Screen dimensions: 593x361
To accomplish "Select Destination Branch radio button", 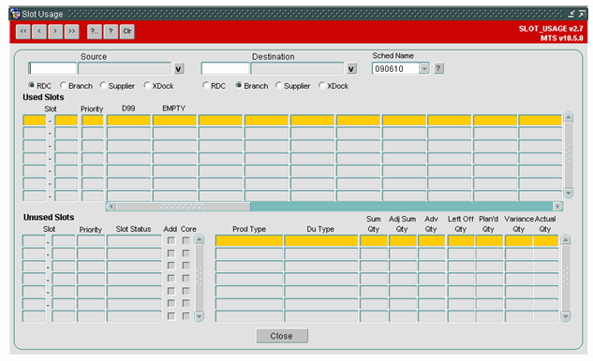I will pos(239,85).
